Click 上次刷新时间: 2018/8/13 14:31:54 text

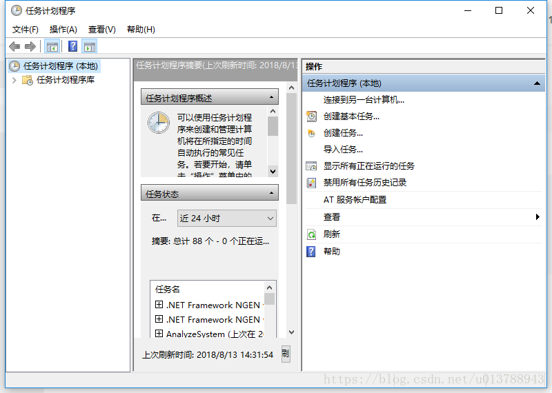(x=208, y=354)
